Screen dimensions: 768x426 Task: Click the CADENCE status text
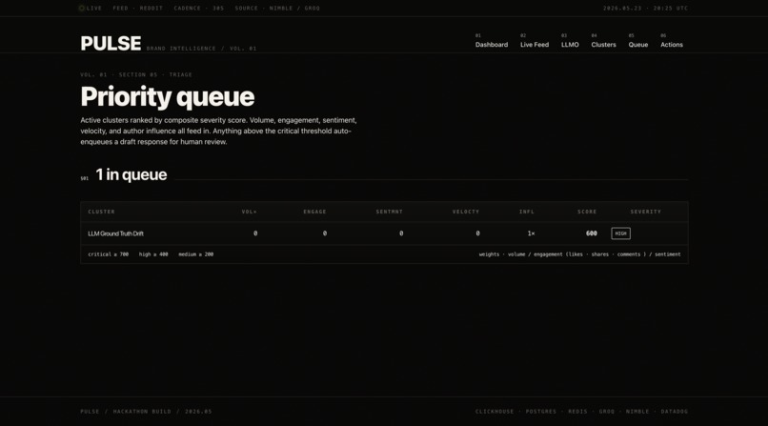pyautogui.click(x=199, y=9)
